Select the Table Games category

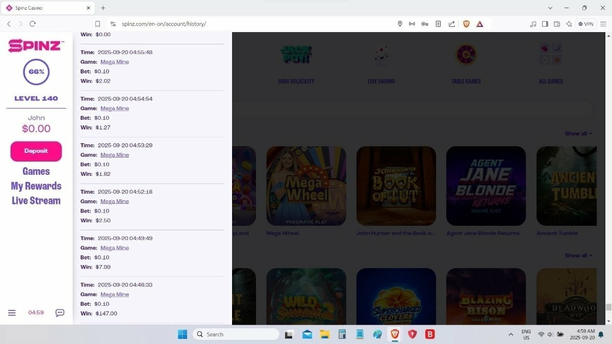point(466,64)
